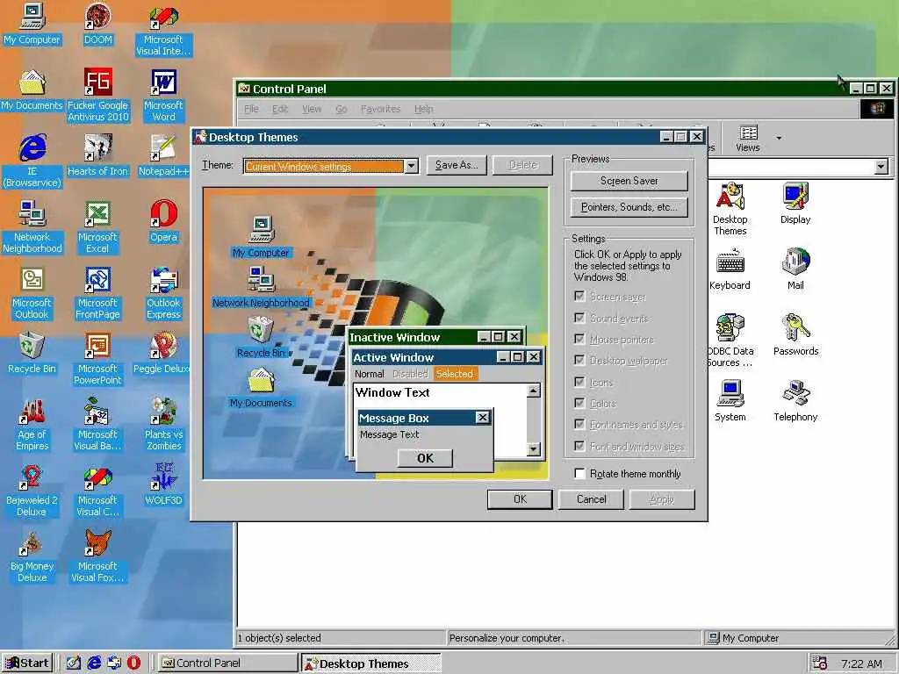Toggle the Desktop wallpaper checkbox
This screenshot has height=674, width=899.
click(579, 360)
